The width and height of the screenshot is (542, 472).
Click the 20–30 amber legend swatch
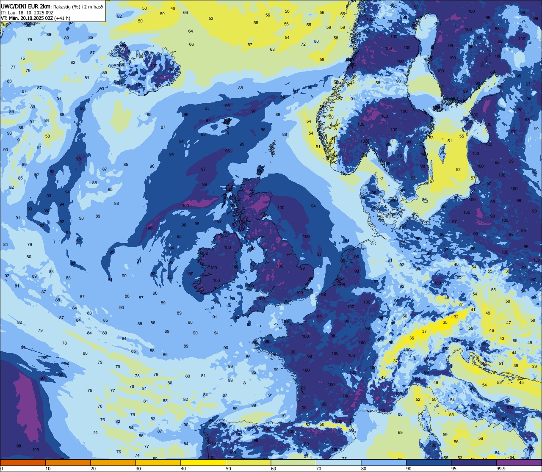(113, 462)
